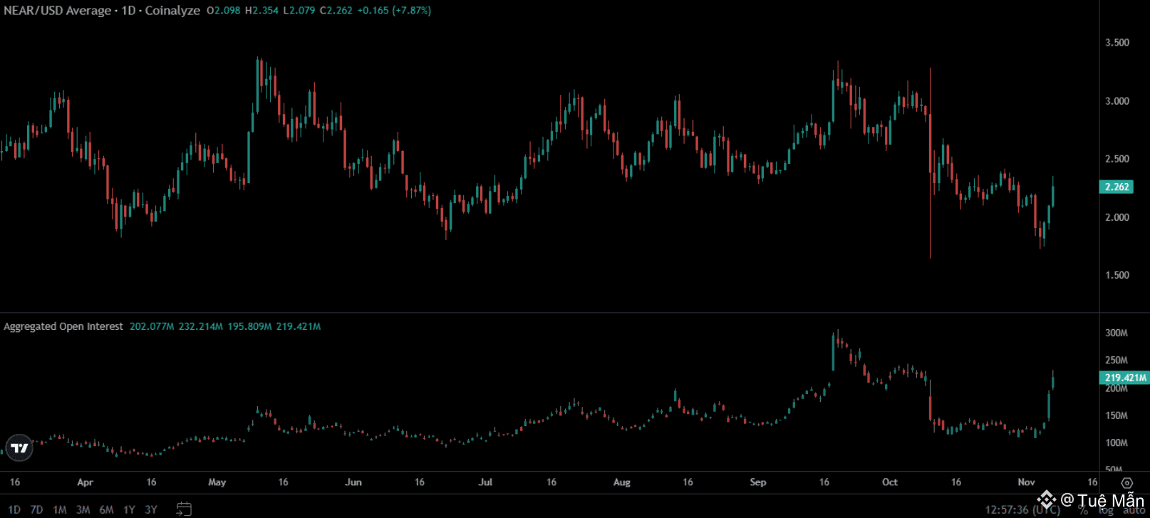
Task: Click current price label 2.262
Action: [x=1117, y=187]
